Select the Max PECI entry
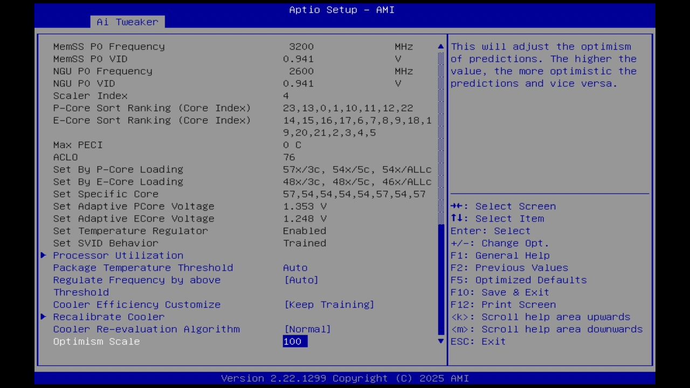The height and width of the screenshot is (388, 690). [x=77, y=144]
